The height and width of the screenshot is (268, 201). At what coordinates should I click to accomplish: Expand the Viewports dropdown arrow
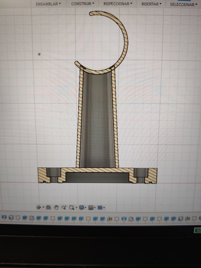click(x=104, y=207)
